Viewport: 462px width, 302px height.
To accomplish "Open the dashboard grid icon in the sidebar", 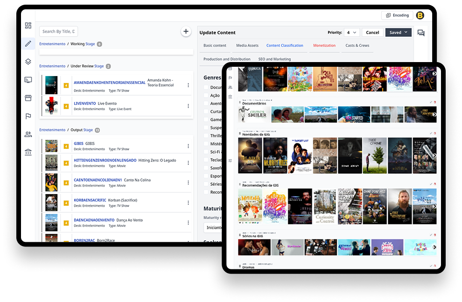I will pyautogui.click(x=28, y=25).
